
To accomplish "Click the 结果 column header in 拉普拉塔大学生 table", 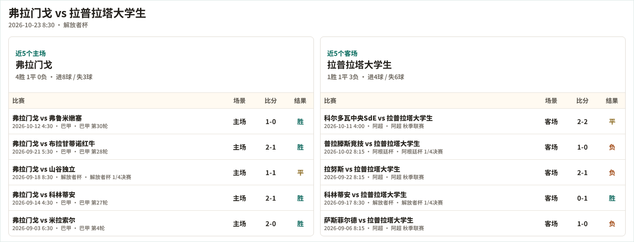I will click(612, 101).
